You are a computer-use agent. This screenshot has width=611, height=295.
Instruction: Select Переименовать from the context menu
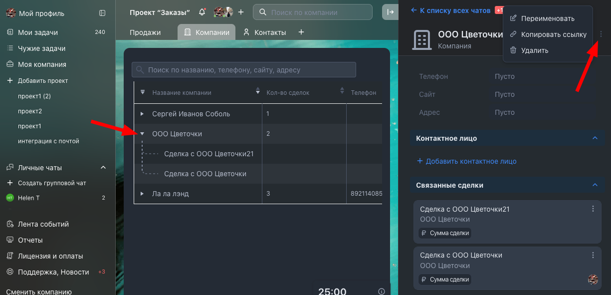click(x=547, y=18)
